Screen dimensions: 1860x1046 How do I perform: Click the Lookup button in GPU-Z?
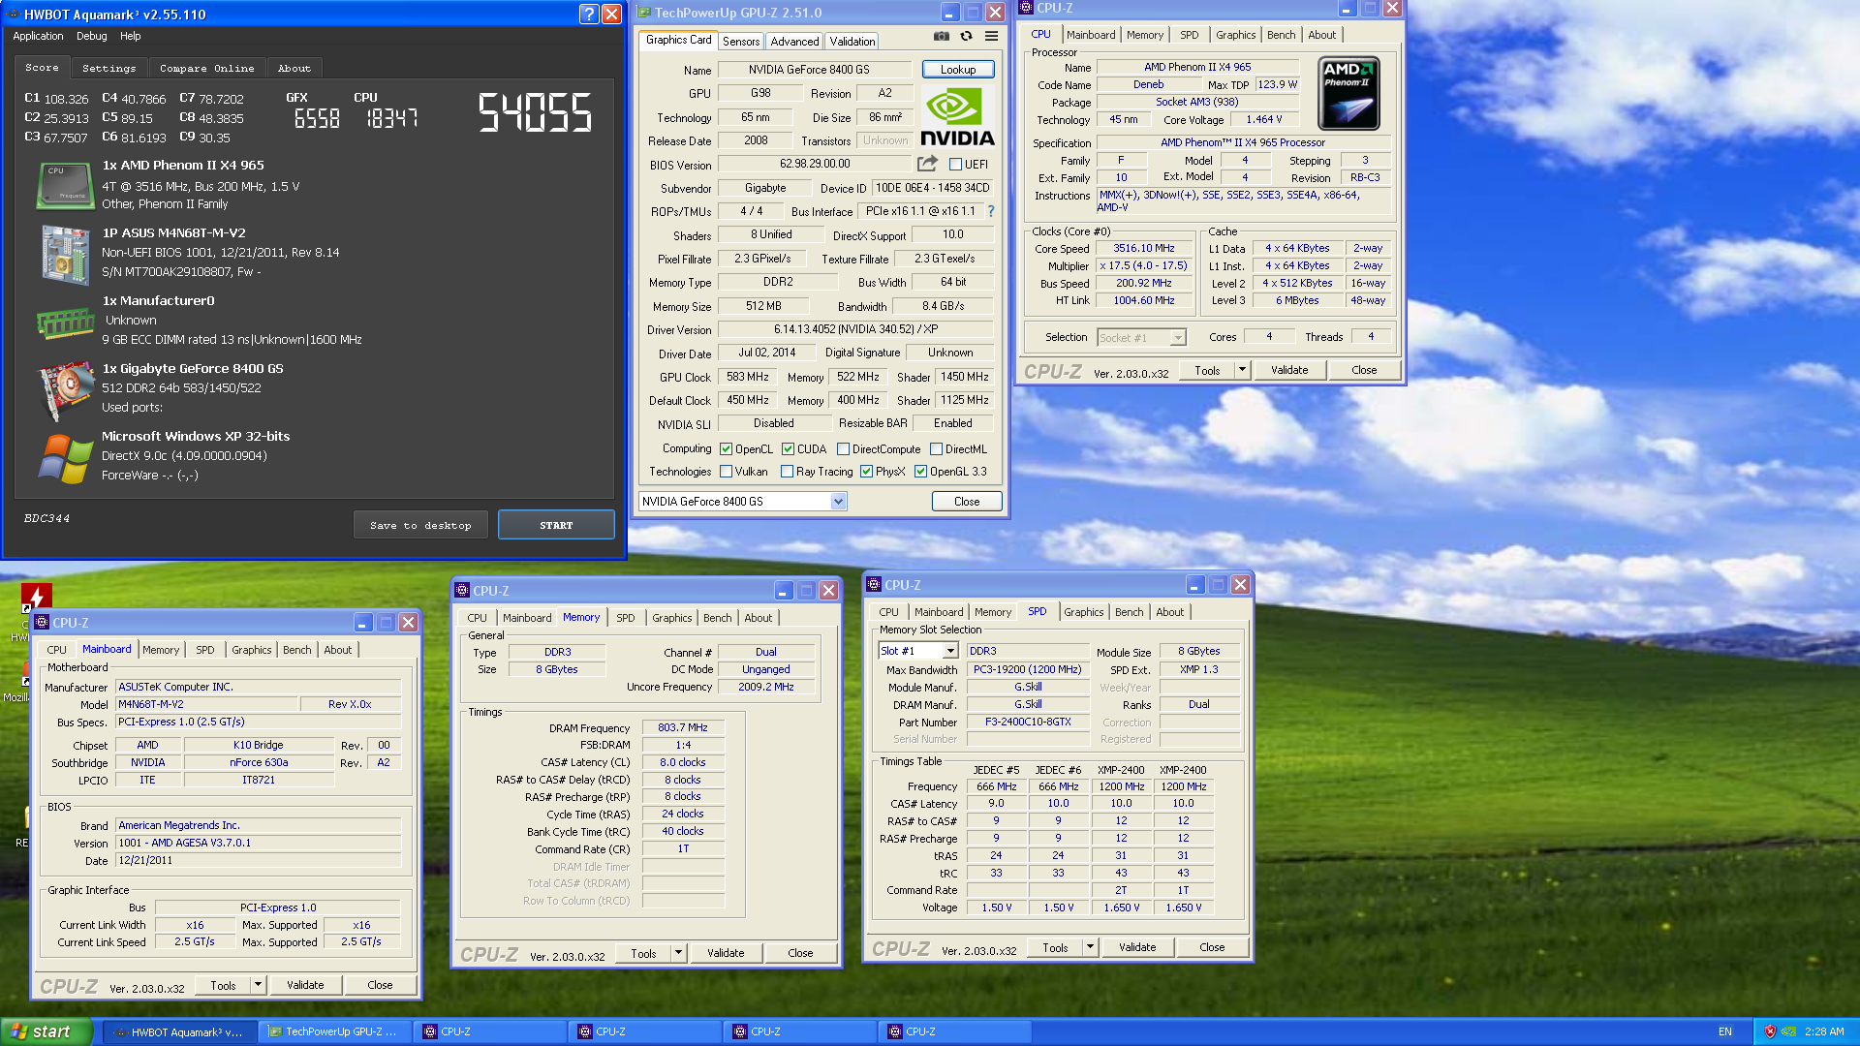(x=958, y=70)
